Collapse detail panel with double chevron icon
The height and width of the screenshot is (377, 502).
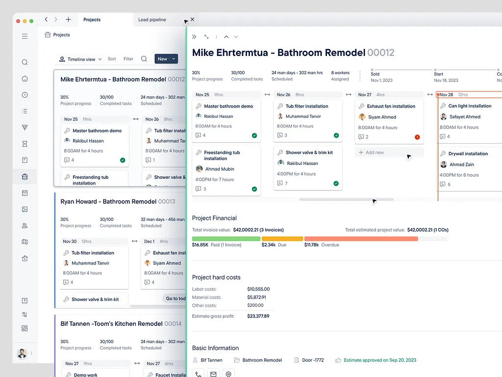pyautogui.click(x=194, y=37)
